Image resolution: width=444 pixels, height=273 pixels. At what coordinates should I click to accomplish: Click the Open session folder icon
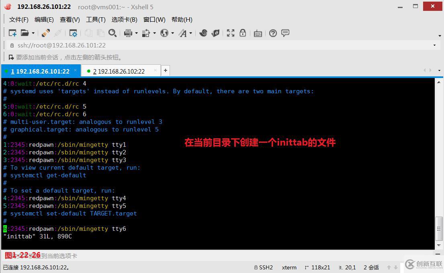point(25,33)
